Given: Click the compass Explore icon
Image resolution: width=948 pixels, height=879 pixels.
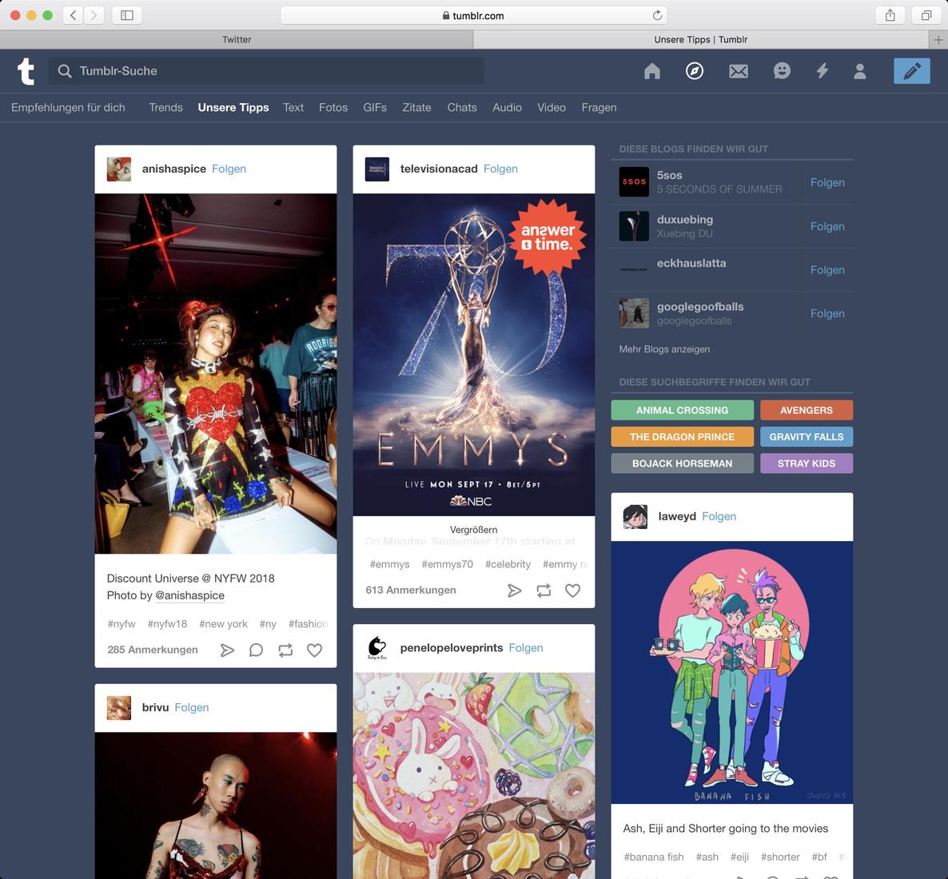Looking at the screenshot, I should 695,71.
